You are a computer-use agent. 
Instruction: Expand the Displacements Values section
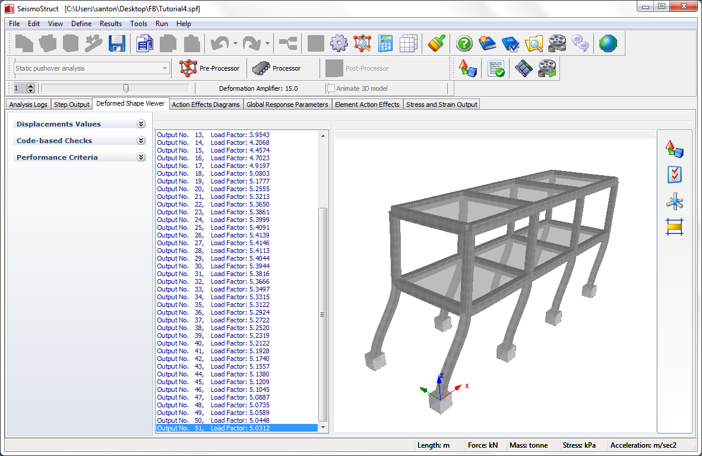[x=141, y=124]
